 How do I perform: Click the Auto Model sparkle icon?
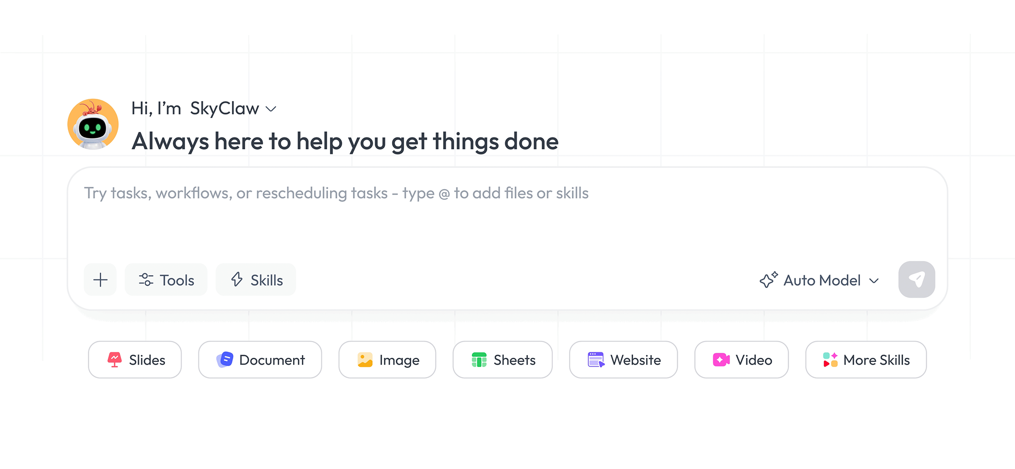coord(768,279)
